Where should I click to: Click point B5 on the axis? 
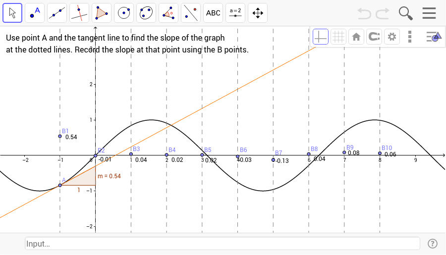[202, 155]
